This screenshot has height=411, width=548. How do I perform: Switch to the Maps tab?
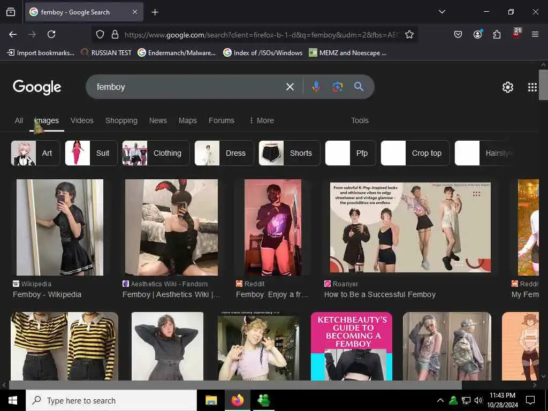click(188, 120)
